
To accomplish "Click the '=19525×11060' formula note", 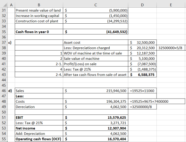I will click(x=142, y=91).
